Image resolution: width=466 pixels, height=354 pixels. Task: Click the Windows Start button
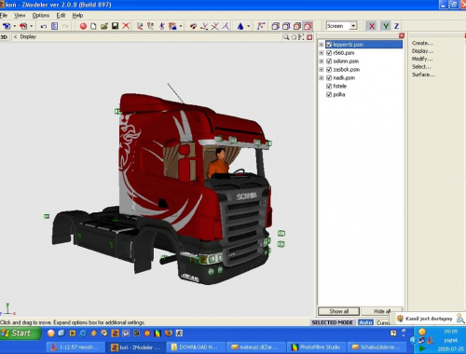(x=21, y=334)
